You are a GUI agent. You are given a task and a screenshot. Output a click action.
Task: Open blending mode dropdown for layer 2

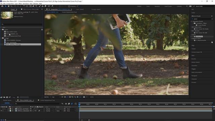[x=49, y=111]
